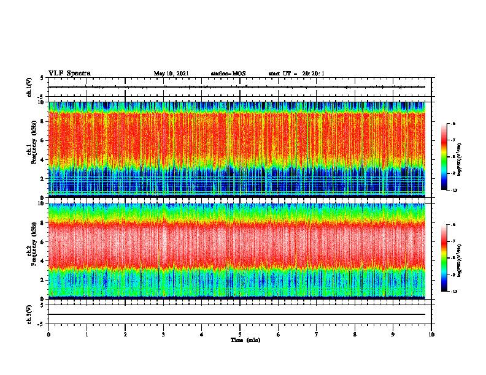Click the "-10" label on ch.1 color scale
Viewport: 486px width, 375px height.
click(454, 191)
